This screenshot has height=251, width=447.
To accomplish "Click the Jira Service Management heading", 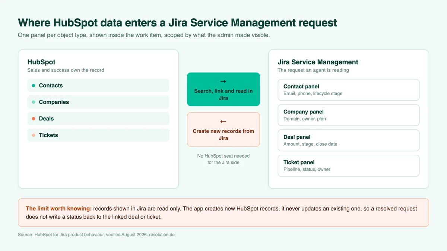I will 318,62.
